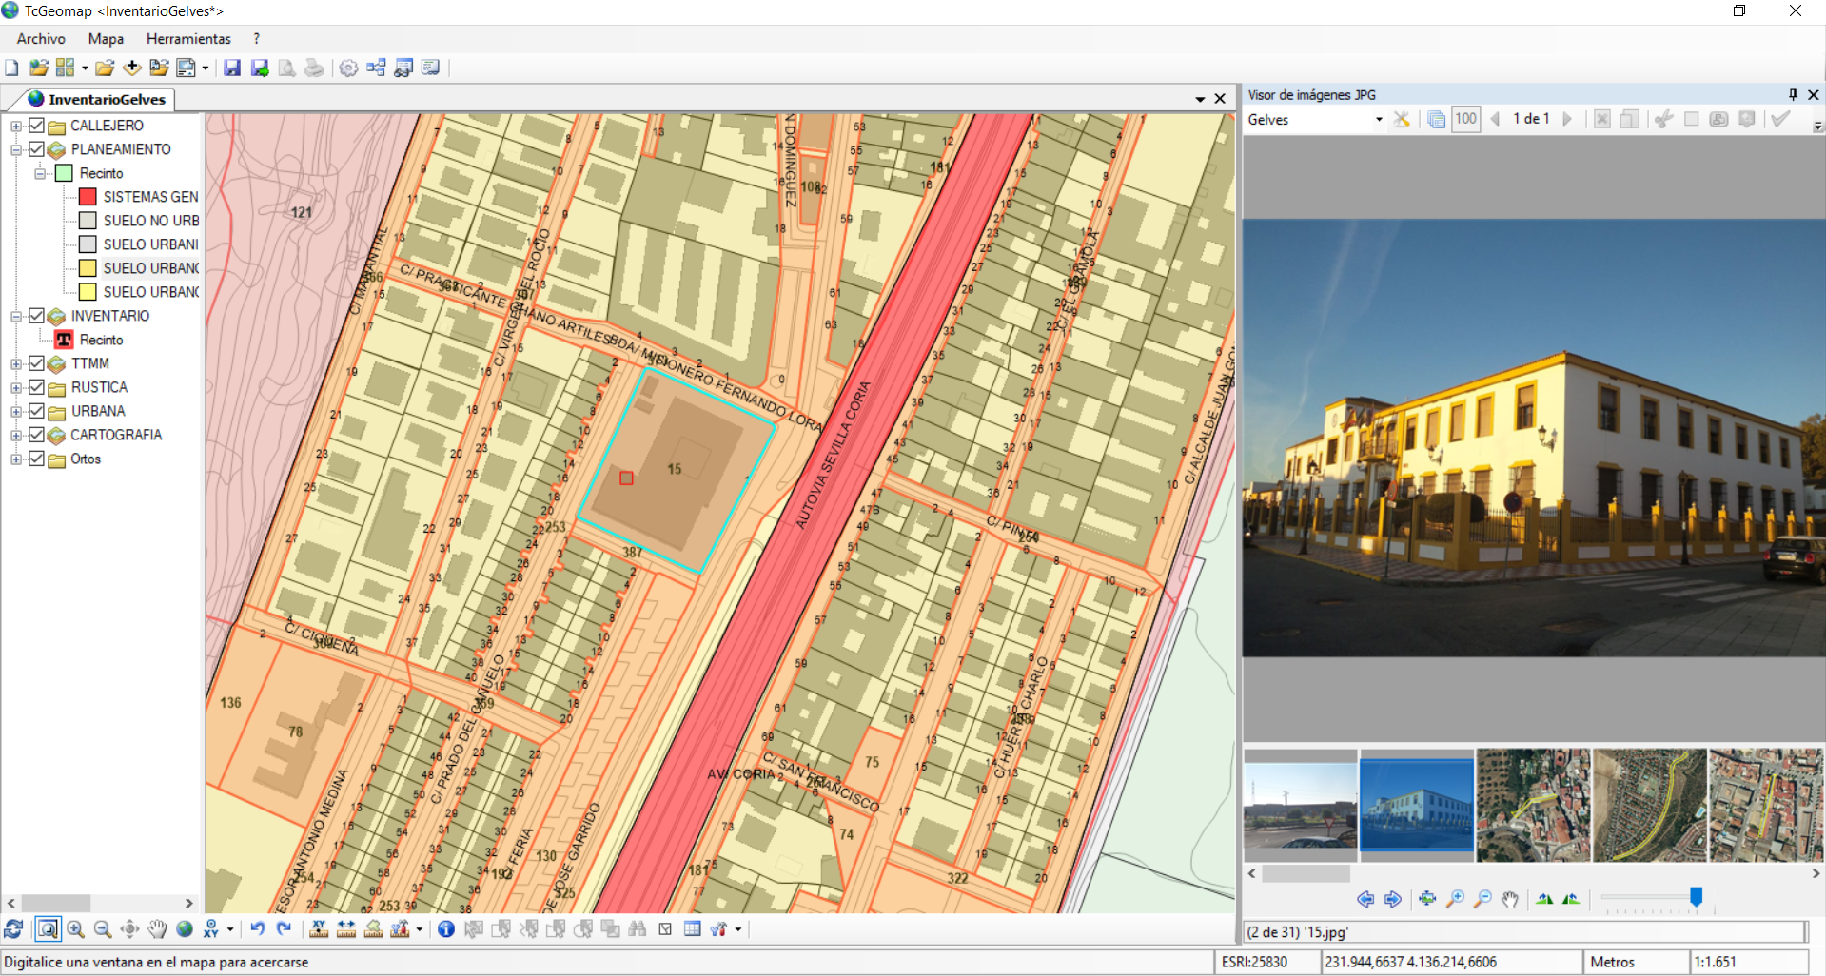Expand the TTMM layer group

point(16,363)
